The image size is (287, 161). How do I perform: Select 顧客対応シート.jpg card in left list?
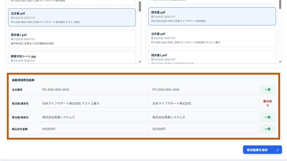[x=72, y=58]
